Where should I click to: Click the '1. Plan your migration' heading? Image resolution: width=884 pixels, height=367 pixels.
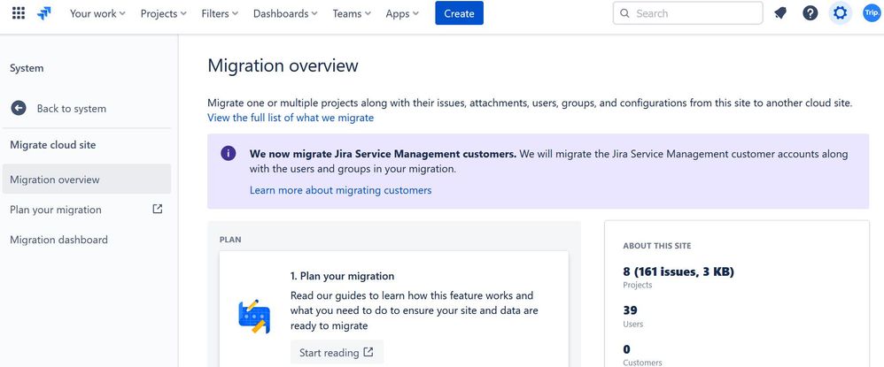pos(342,276)
